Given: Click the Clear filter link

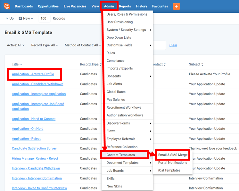Looking at the screenshot, I should point(173,45).
